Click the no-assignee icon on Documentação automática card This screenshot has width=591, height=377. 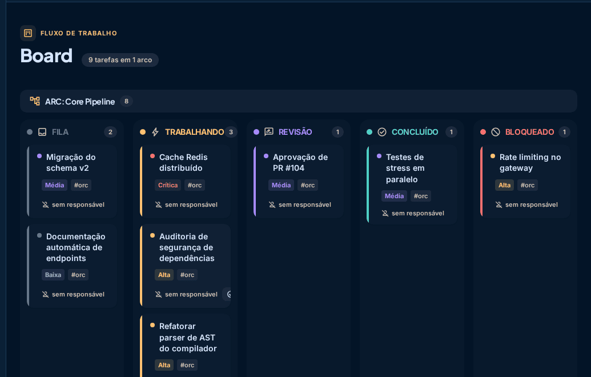coord(45,294)
